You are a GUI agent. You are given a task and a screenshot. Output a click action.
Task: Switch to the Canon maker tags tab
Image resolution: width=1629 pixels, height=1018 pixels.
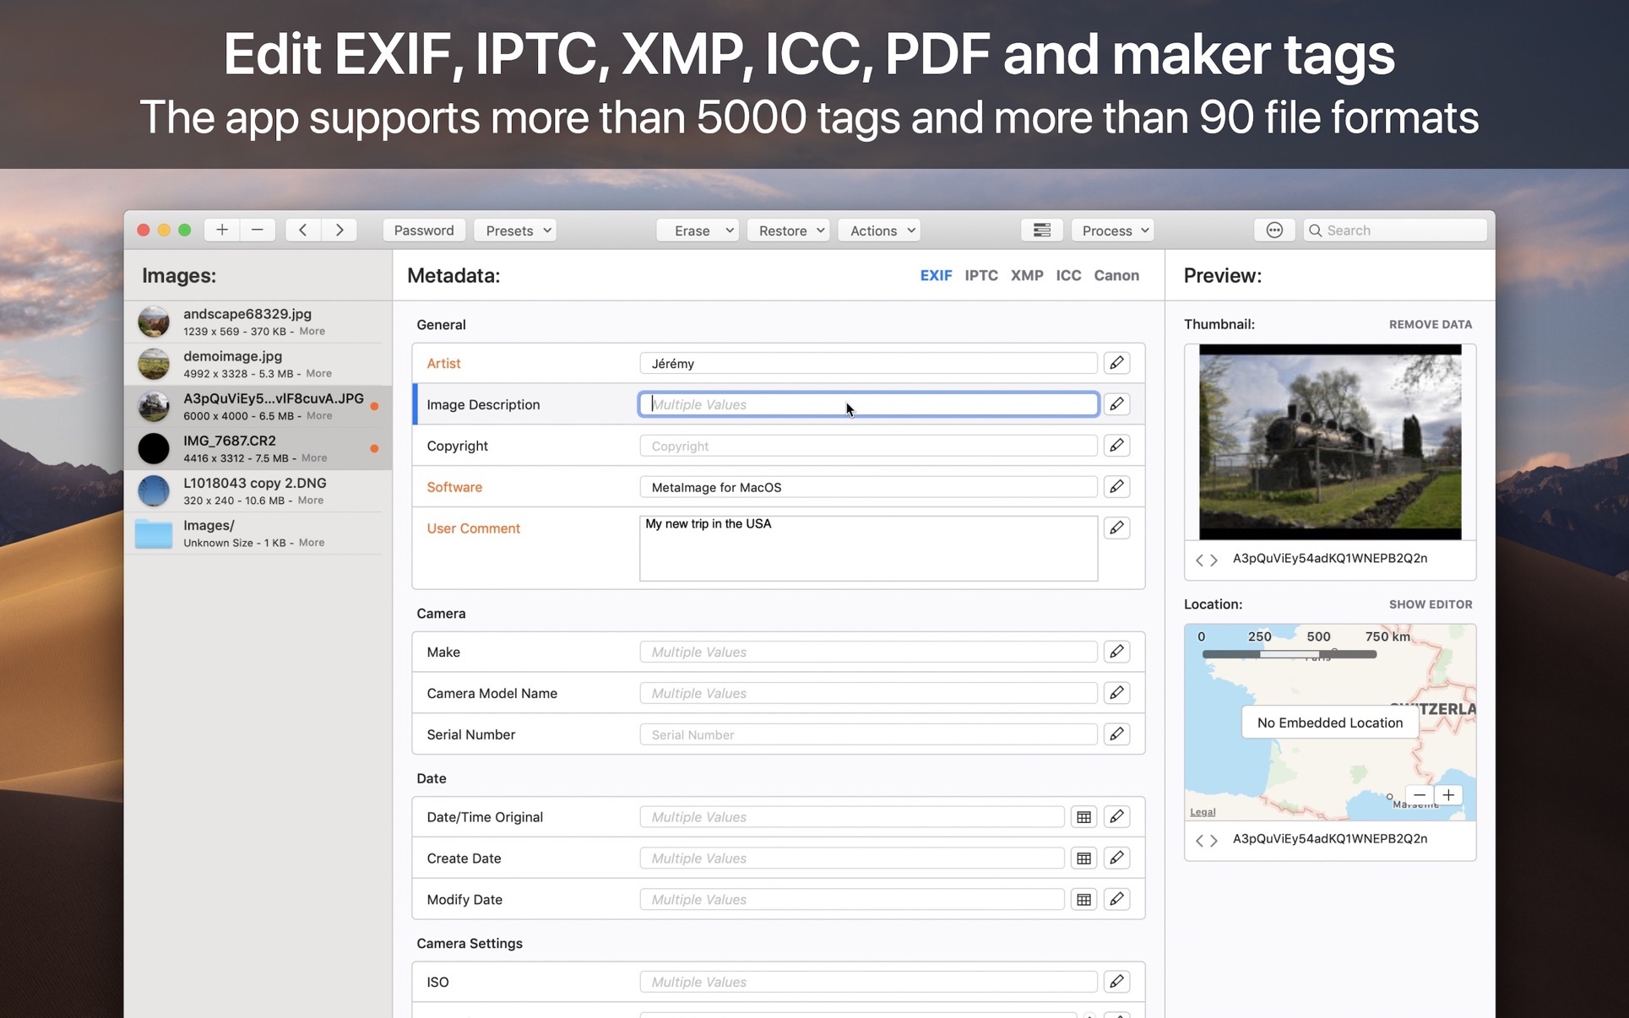click(x=1116, y=275)
